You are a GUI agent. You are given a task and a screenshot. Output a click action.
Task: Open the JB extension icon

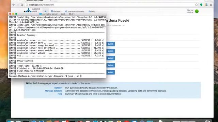pos(206,5)
